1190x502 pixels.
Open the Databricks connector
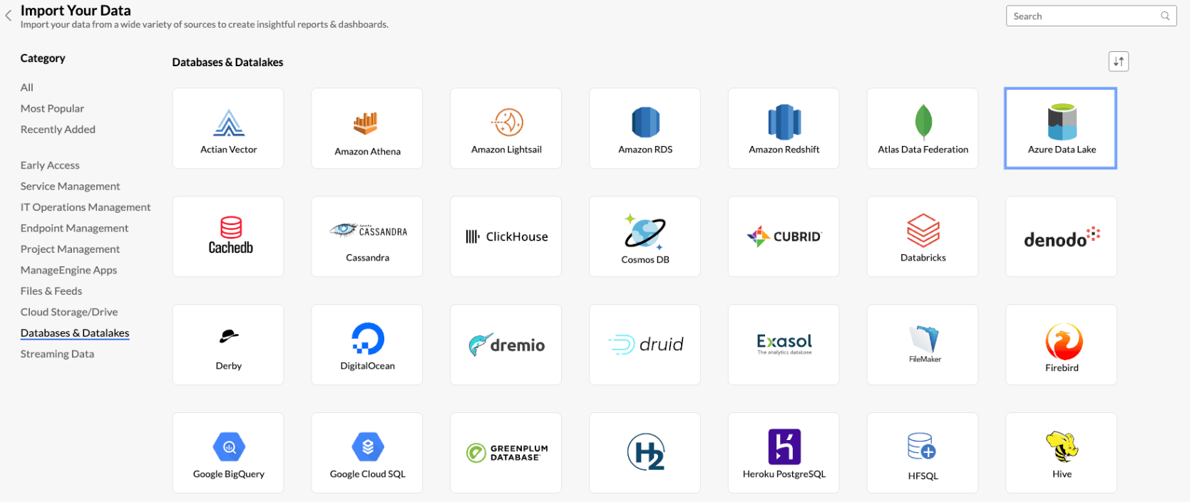(923, 236)
